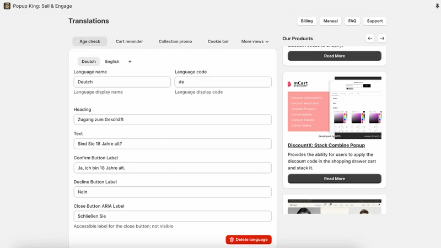The image size is (441, 248).
Task: Click the pin icon at top right
Action: [437, 6]
